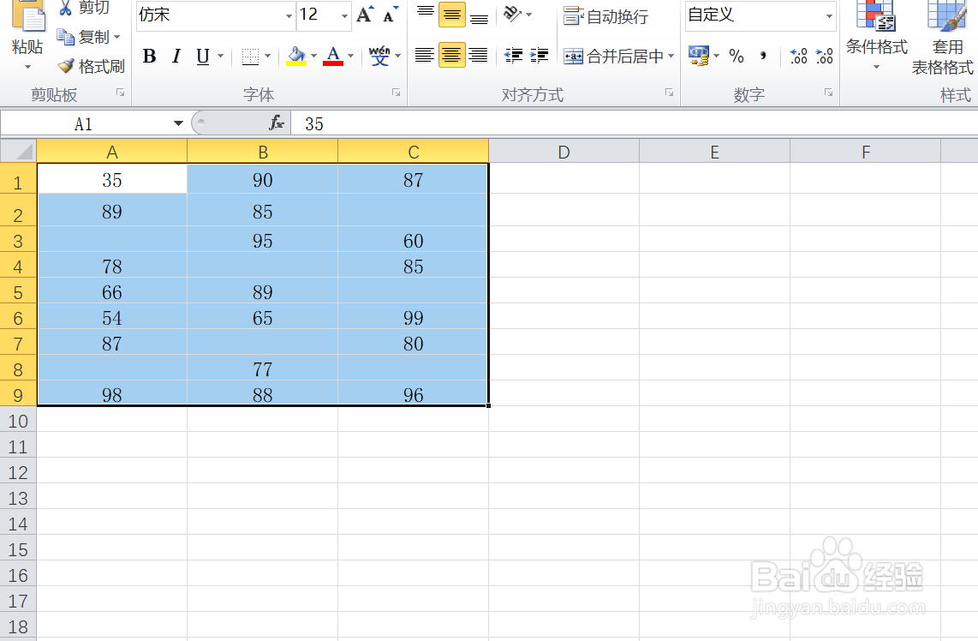Click the text orientation icon
The width and height of the screenshot is (978, 641).
(513, 14)
